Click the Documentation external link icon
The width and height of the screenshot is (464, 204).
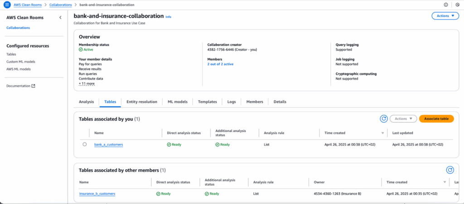click(x=34, y=86)
